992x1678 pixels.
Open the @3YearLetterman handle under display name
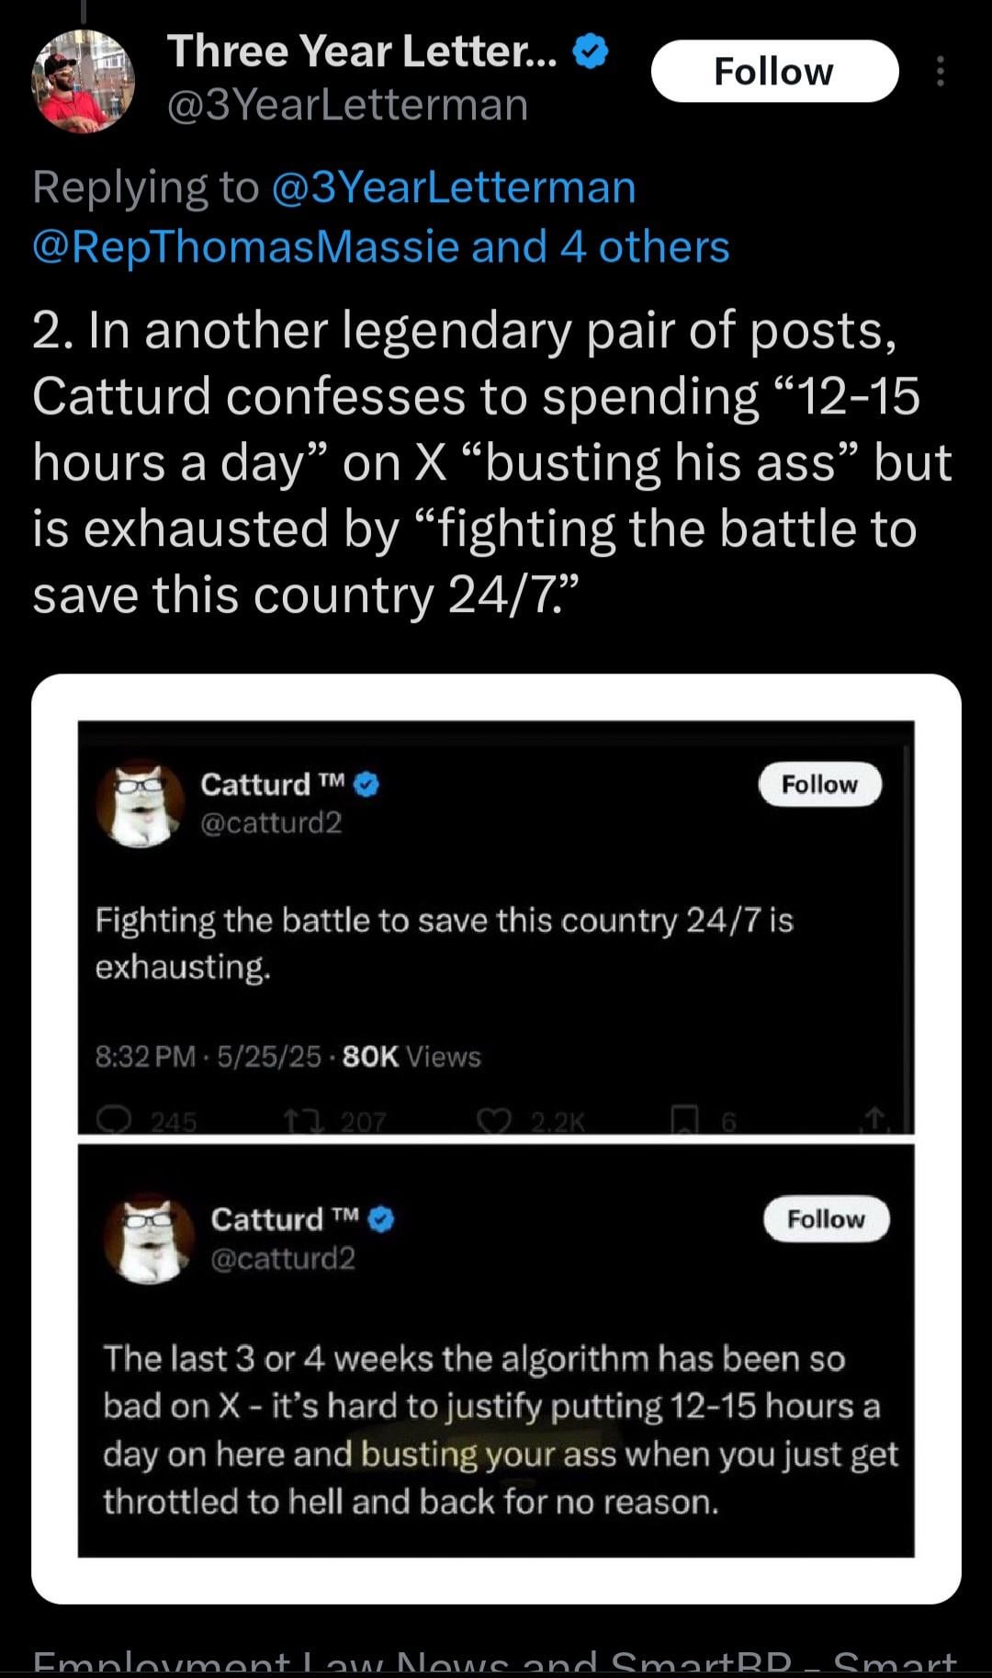(347, 105)
